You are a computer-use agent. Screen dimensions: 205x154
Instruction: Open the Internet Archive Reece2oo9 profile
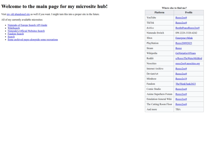(x=181, y=68)
